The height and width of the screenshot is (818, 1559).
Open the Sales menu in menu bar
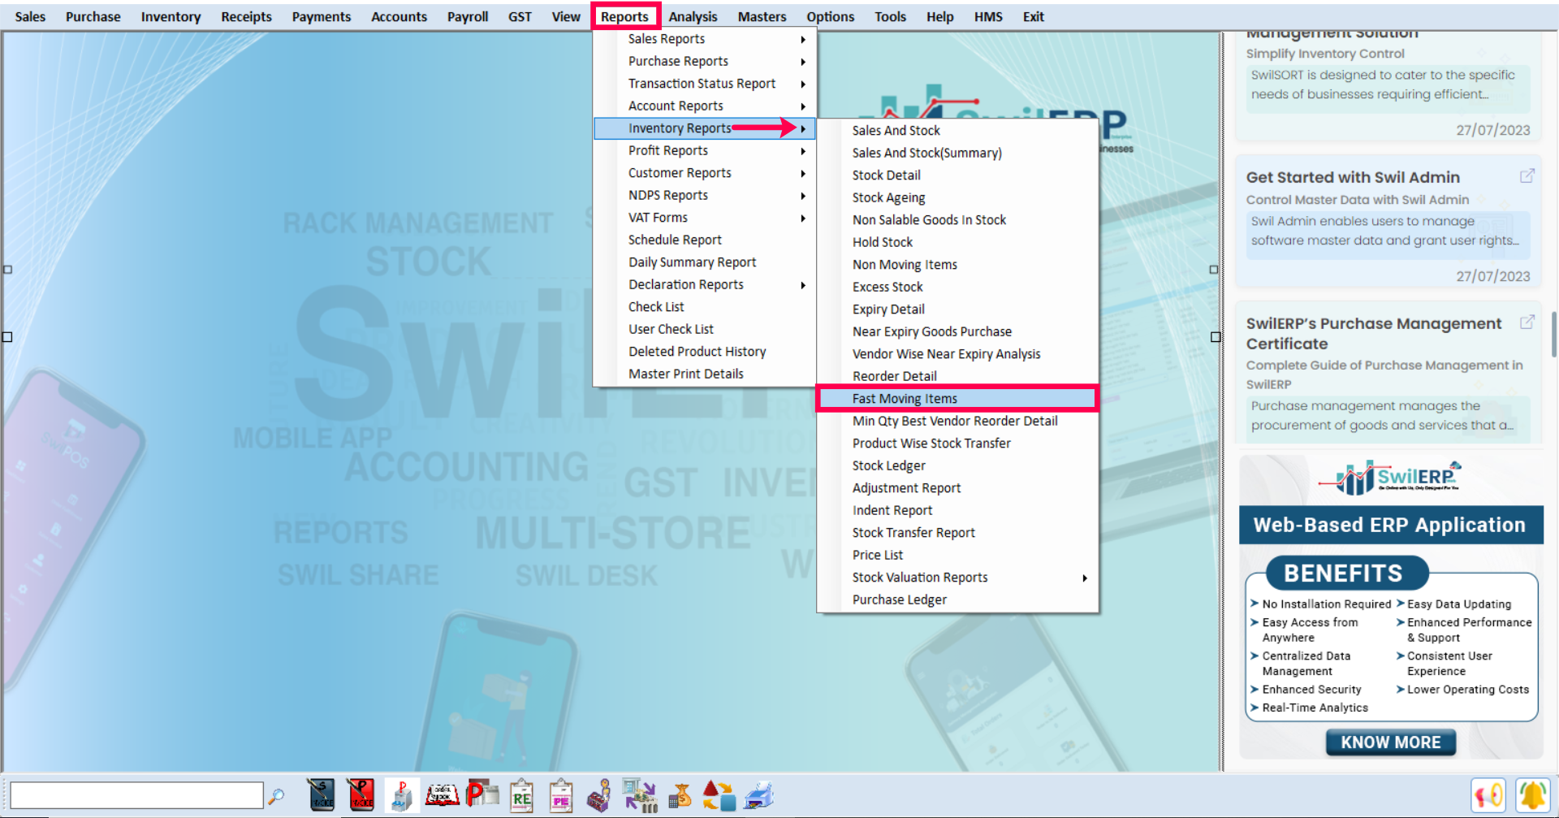coord(30,16)
